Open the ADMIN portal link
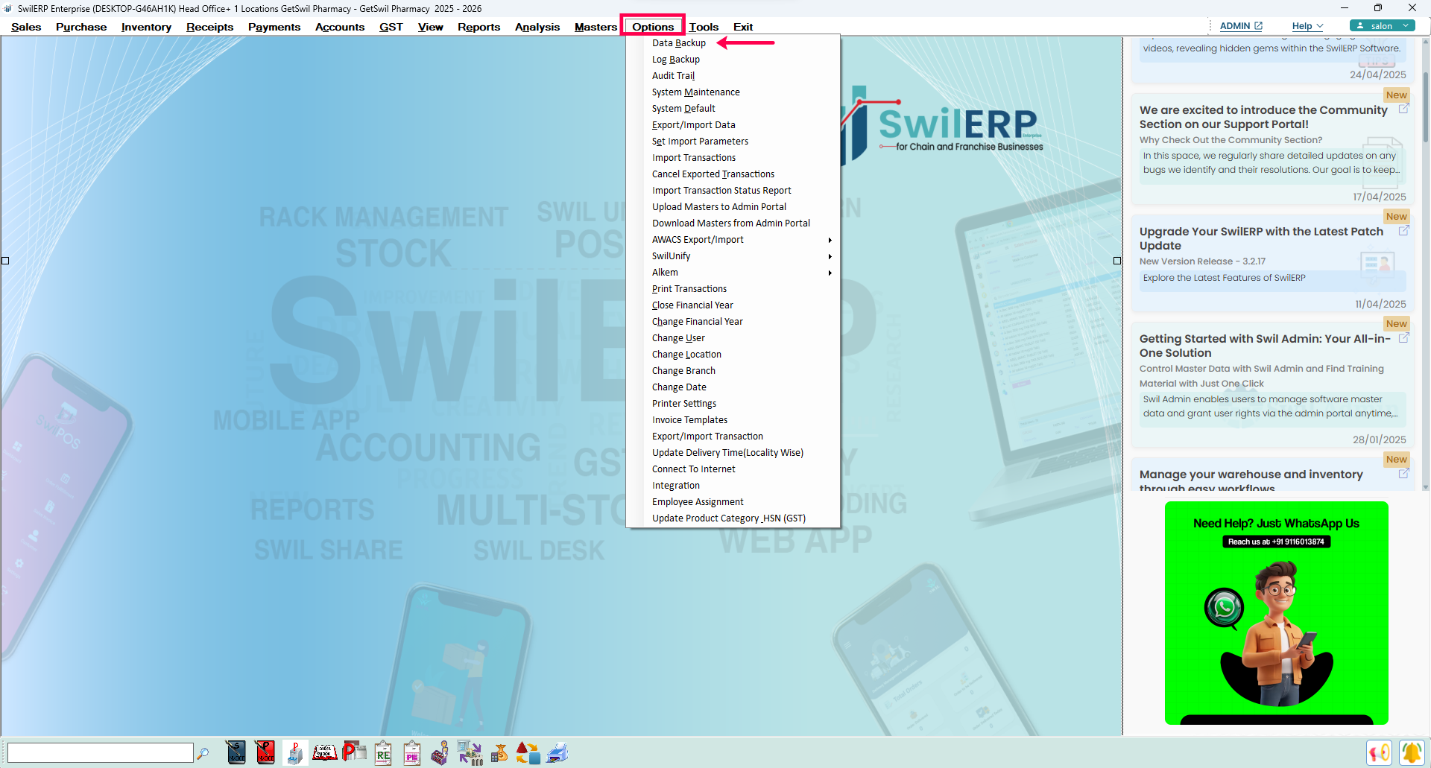The width and height of the screenshot is (1431, 768). [1241, 26]
